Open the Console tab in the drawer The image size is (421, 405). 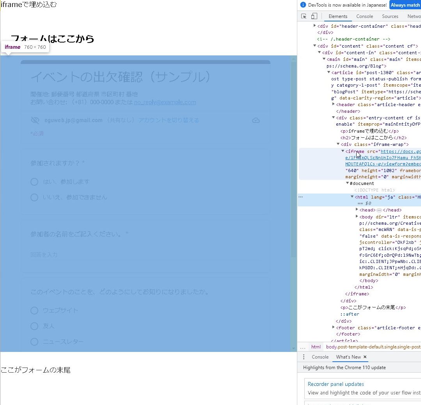tap(320, 357)
